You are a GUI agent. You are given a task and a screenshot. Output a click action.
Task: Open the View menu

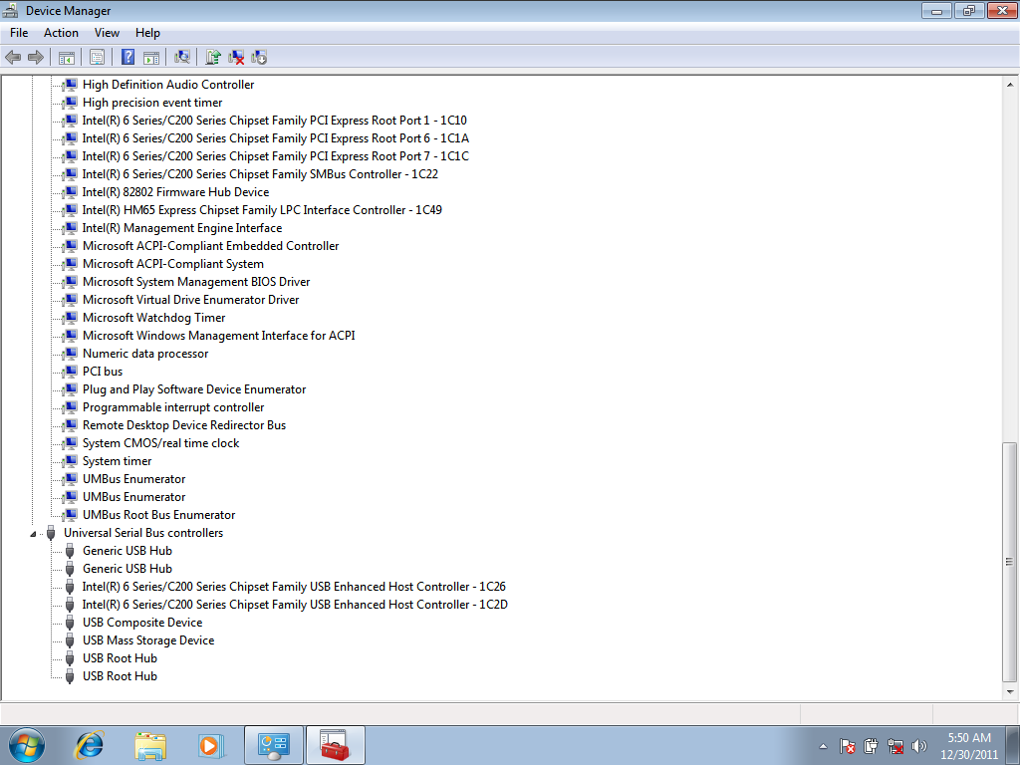(107, 33)
